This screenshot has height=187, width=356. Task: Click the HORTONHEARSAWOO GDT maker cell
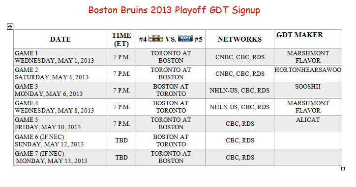308,74
